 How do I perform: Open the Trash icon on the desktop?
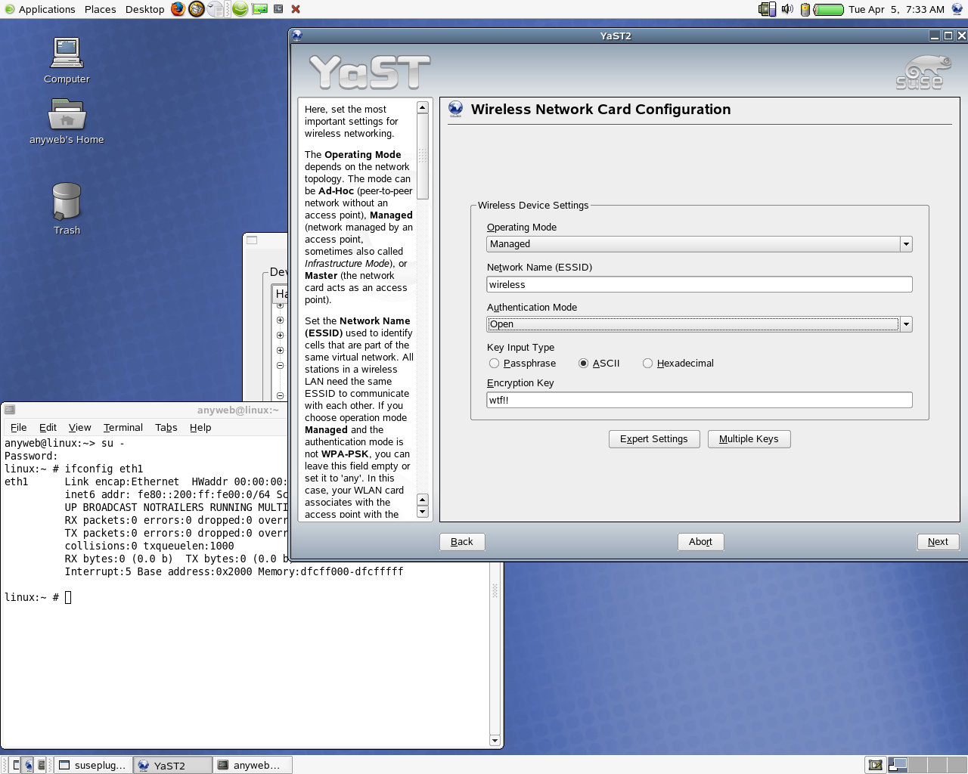click(67, 209)
